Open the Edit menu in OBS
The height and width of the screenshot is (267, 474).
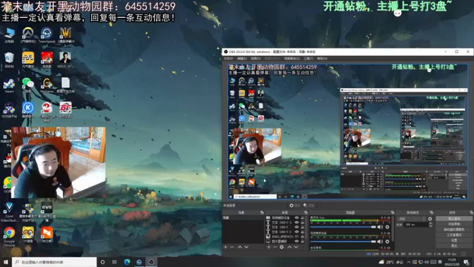[x=242, y=58]
